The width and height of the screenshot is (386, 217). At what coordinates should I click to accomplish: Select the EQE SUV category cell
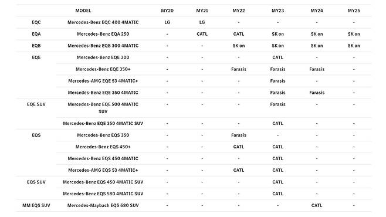tap(36, 104)
